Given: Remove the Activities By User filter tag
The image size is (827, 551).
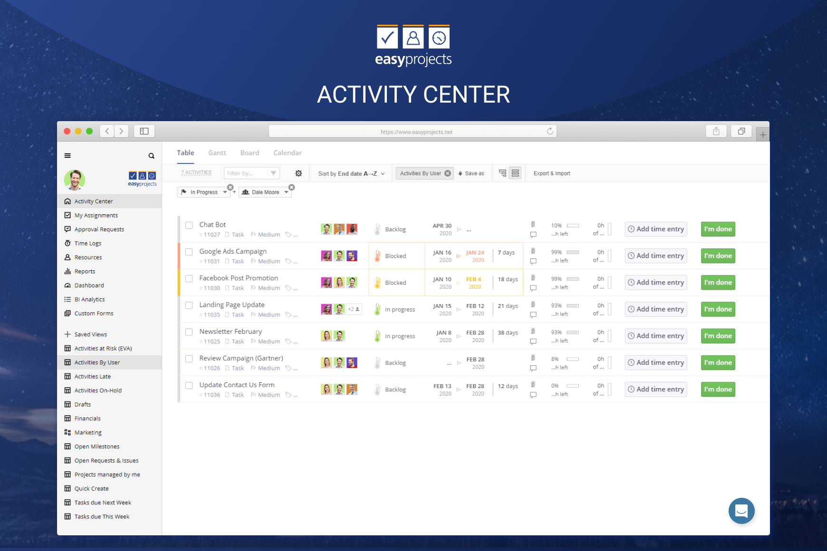Looking at the screenshot, I should click(448, 173).
